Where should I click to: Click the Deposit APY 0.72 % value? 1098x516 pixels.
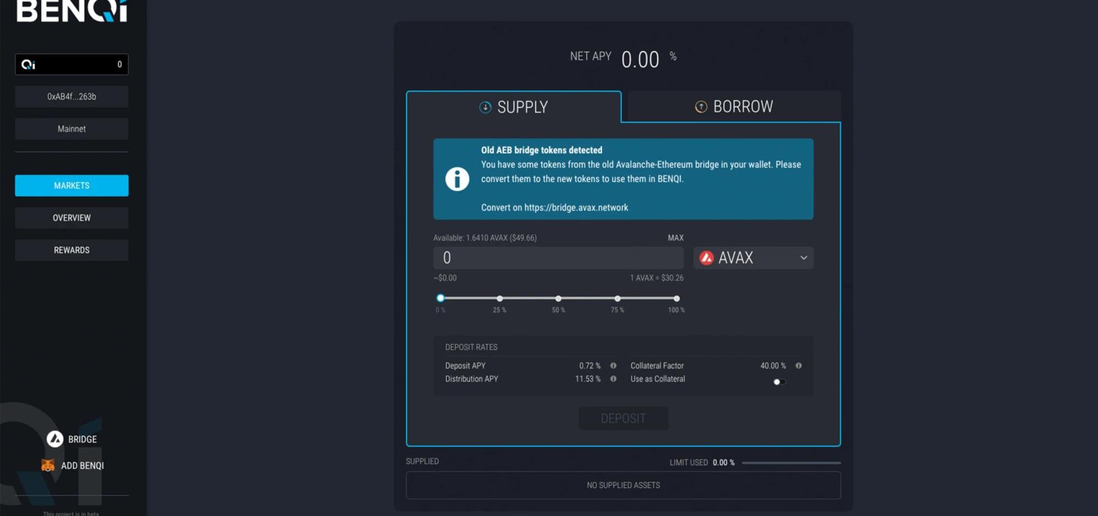click(x=590, y=366)
